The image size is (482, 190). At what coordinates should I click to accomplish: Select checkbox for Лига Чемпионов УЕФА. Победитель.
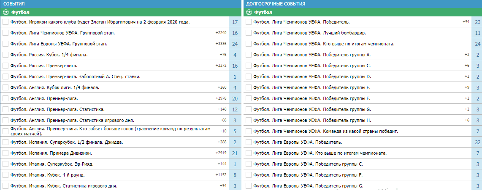248,22
